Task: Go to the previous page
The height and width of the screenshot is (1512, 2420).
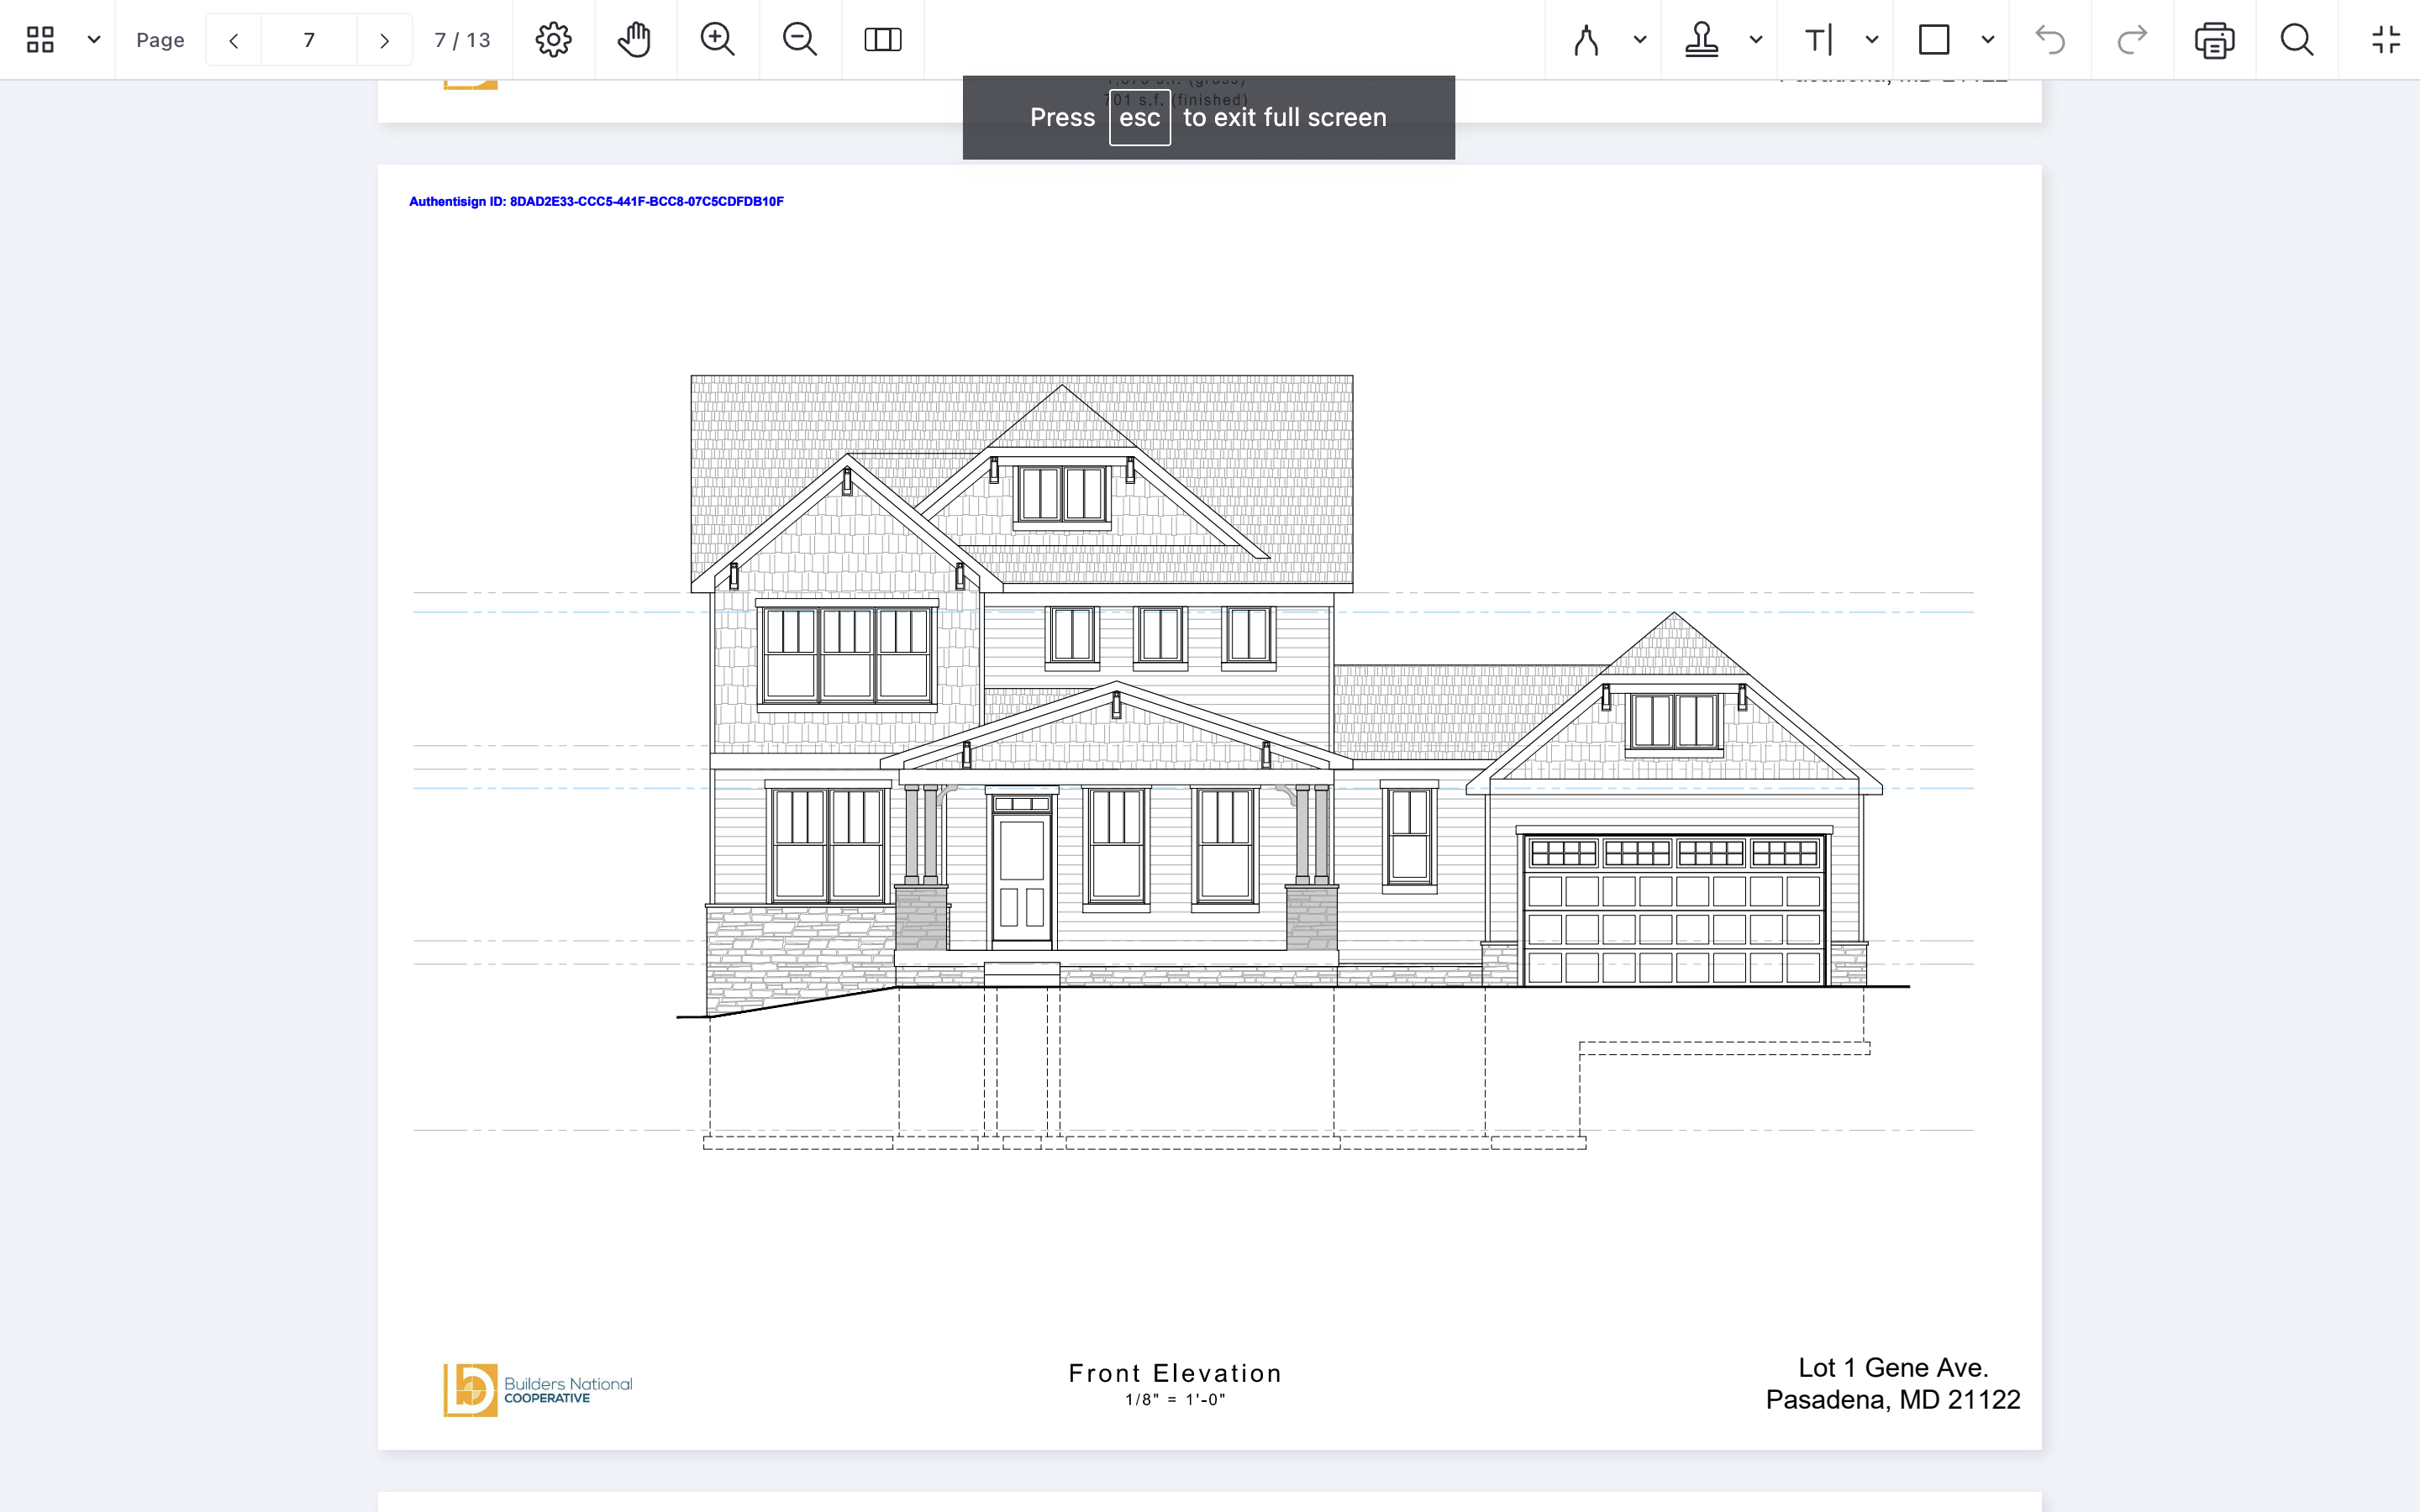Action: [x=234, y=40]
